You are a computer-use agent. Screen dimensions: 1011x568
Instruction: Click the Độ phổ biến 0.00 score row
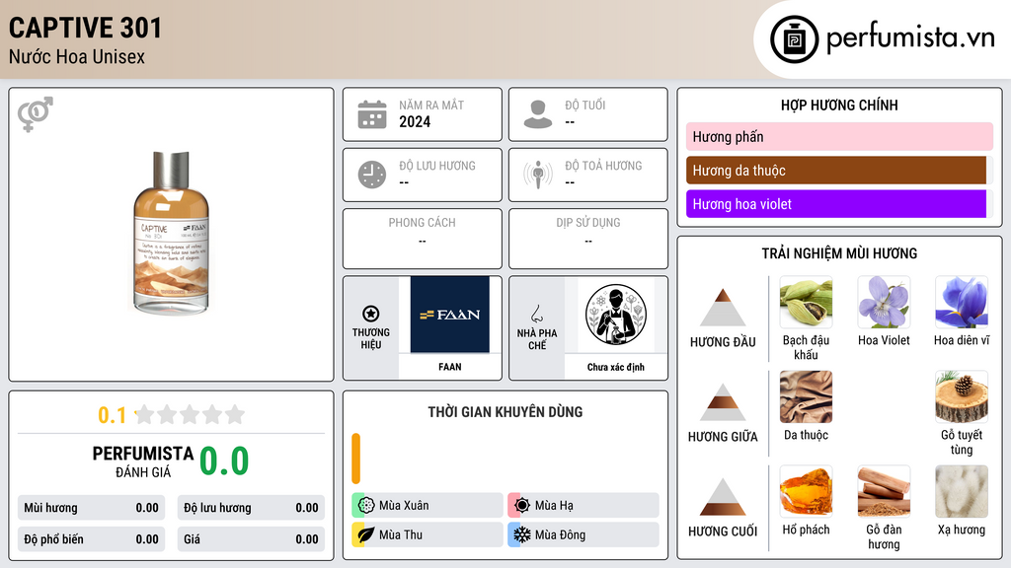91,539
